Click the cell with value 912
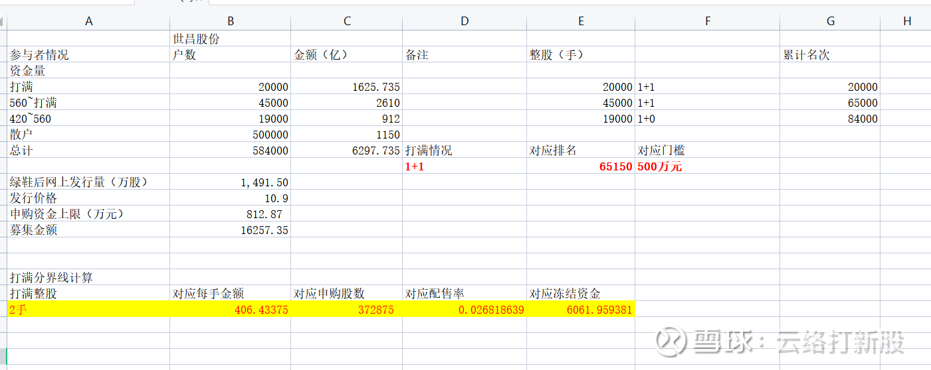Image resolution: width=931 pixels, height=370 pixels. 347,118
